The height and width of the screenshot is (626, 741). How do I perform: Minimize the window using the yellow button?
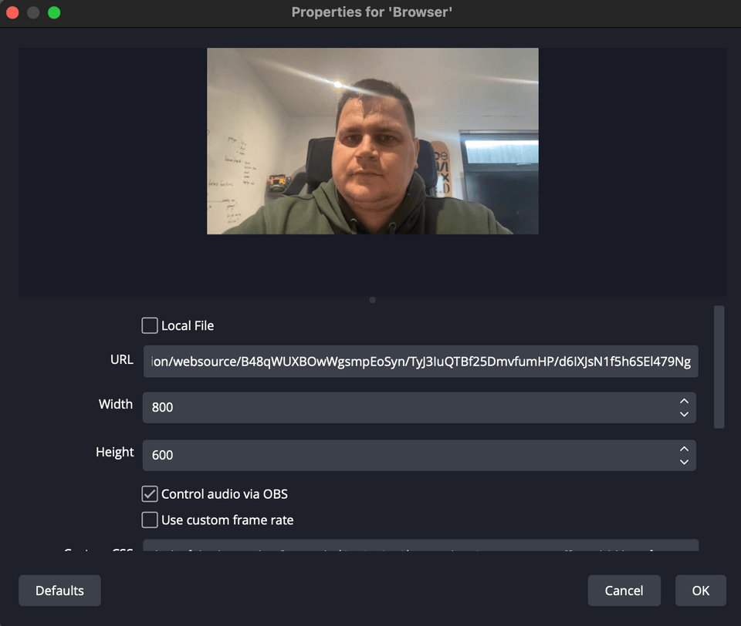point(33,12)
